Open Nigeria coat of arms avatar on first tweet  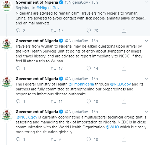[7, 6]
